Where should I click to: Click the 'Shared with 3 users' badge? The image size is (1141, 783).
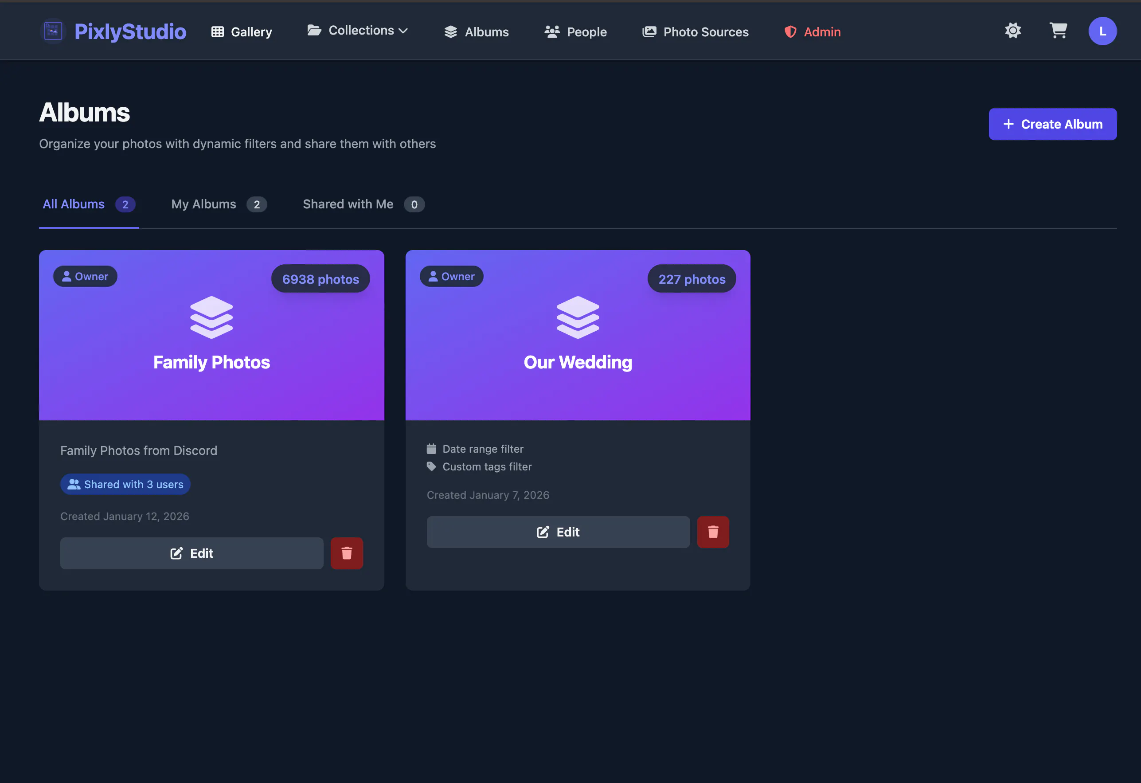(125, 484)
